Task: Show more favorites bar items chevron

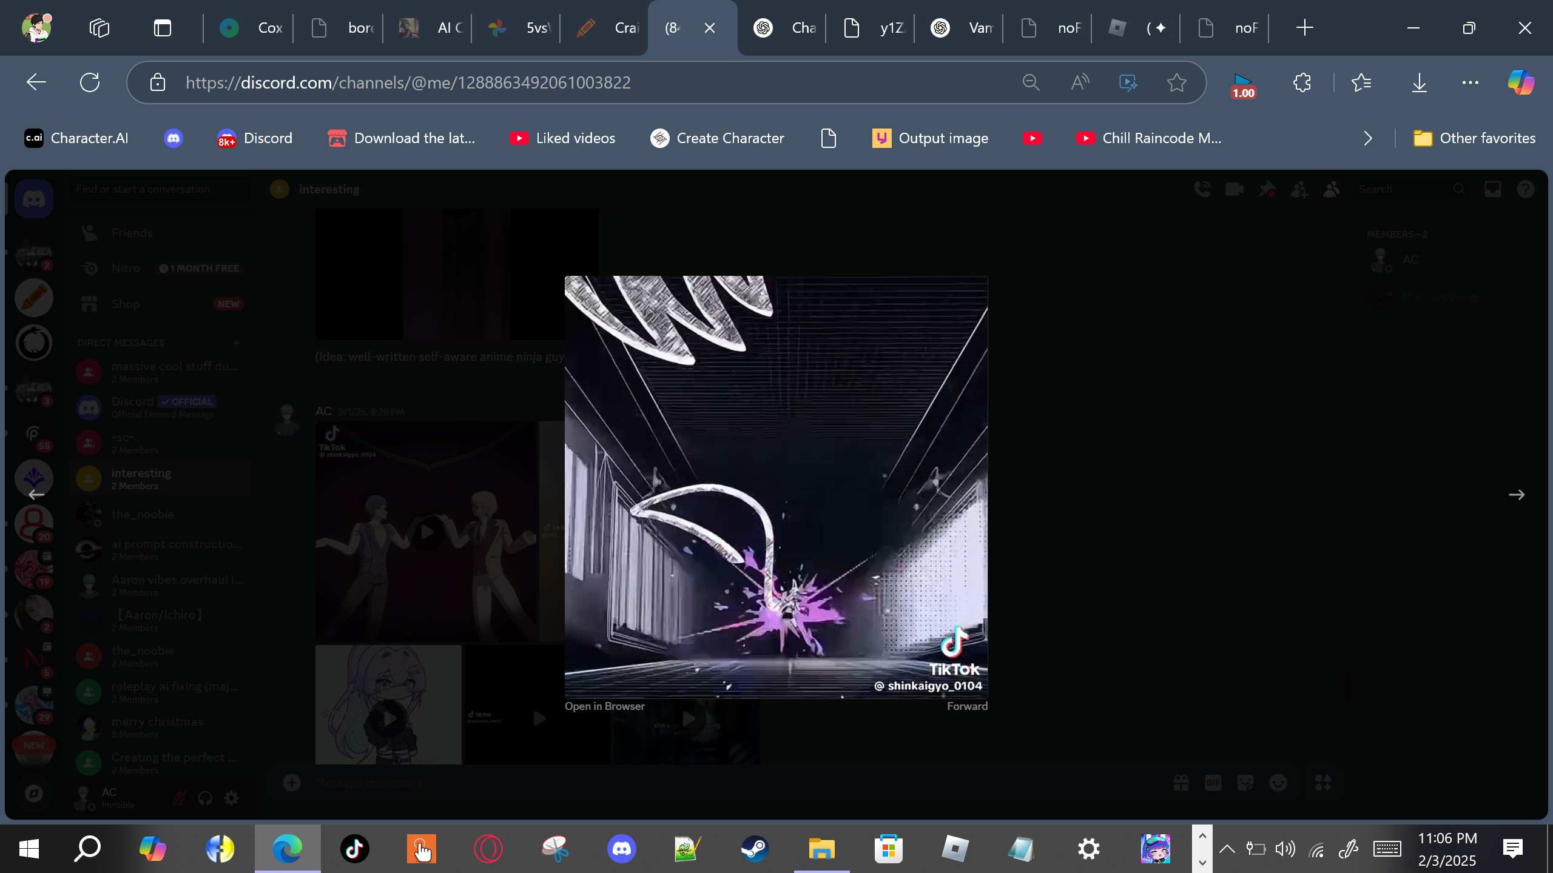Action: pos(1368,138)
